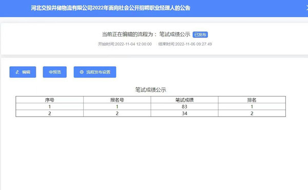The width and height of the screenshot is (308, 190).
Task: Select the 笔试成绩 column header
Action: coord(184,100)
